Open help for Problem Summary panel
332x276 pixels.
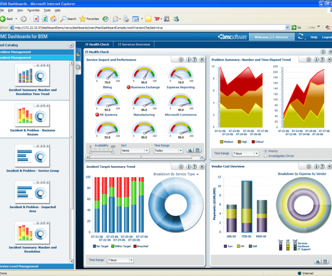(x=322, y=60)
